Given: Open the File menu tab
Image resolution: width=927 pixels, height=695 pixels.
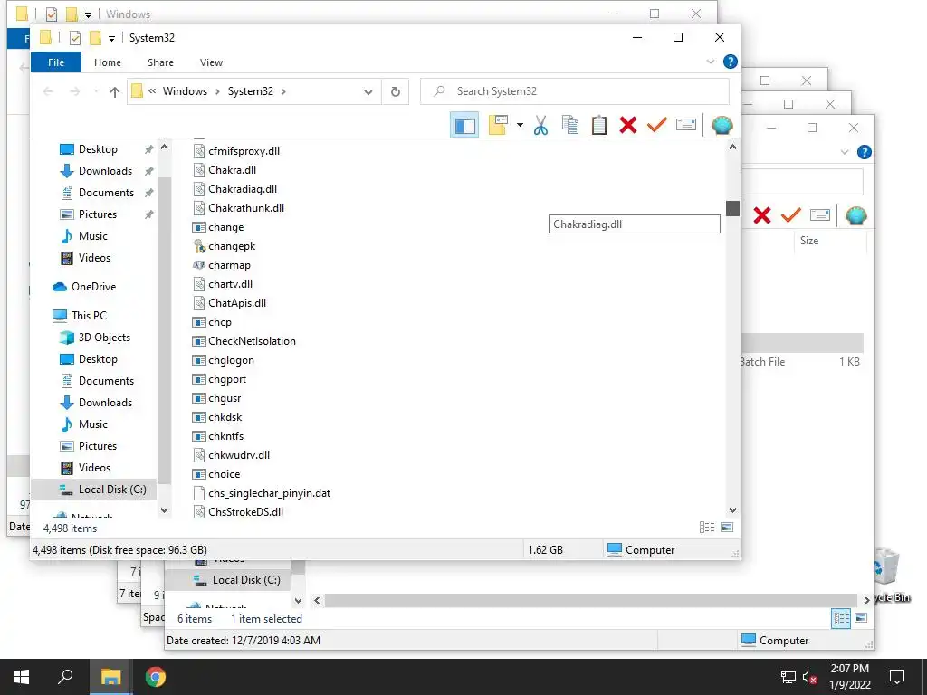Looking at the screenshot, I should click(56, 62).
